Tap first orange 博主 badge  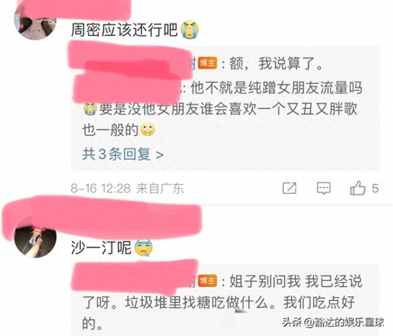(208, 63)
